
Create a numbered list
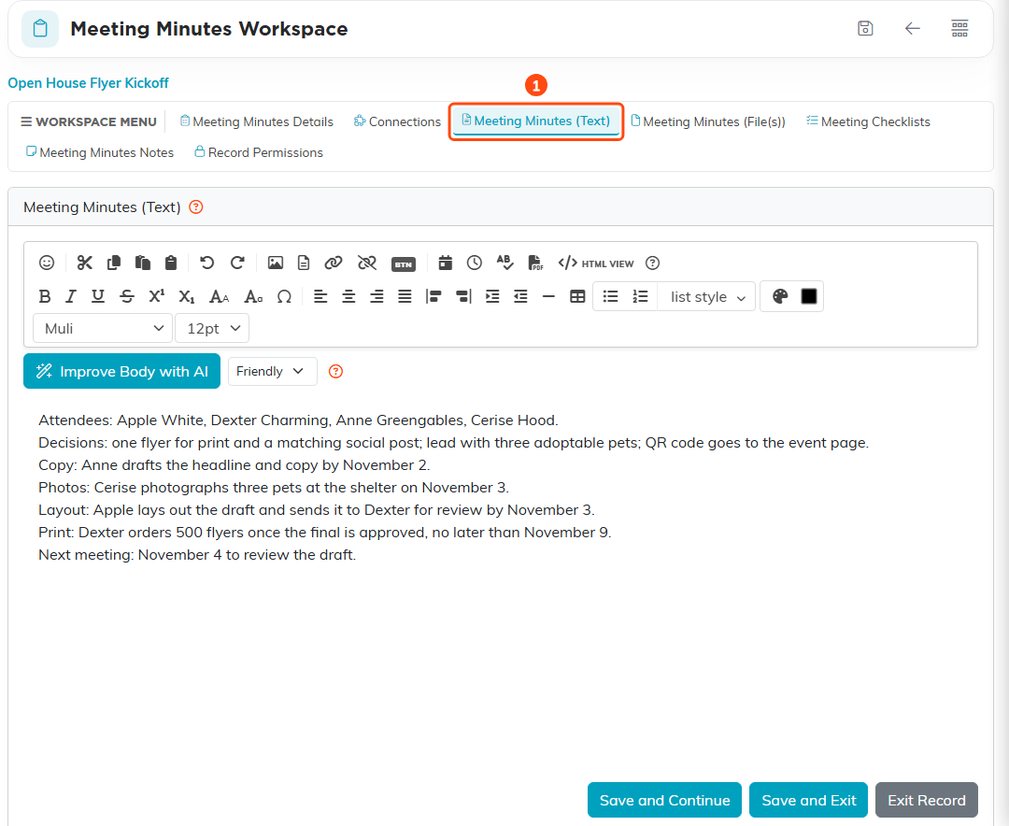pyautogui.click(x=640, y=296)
